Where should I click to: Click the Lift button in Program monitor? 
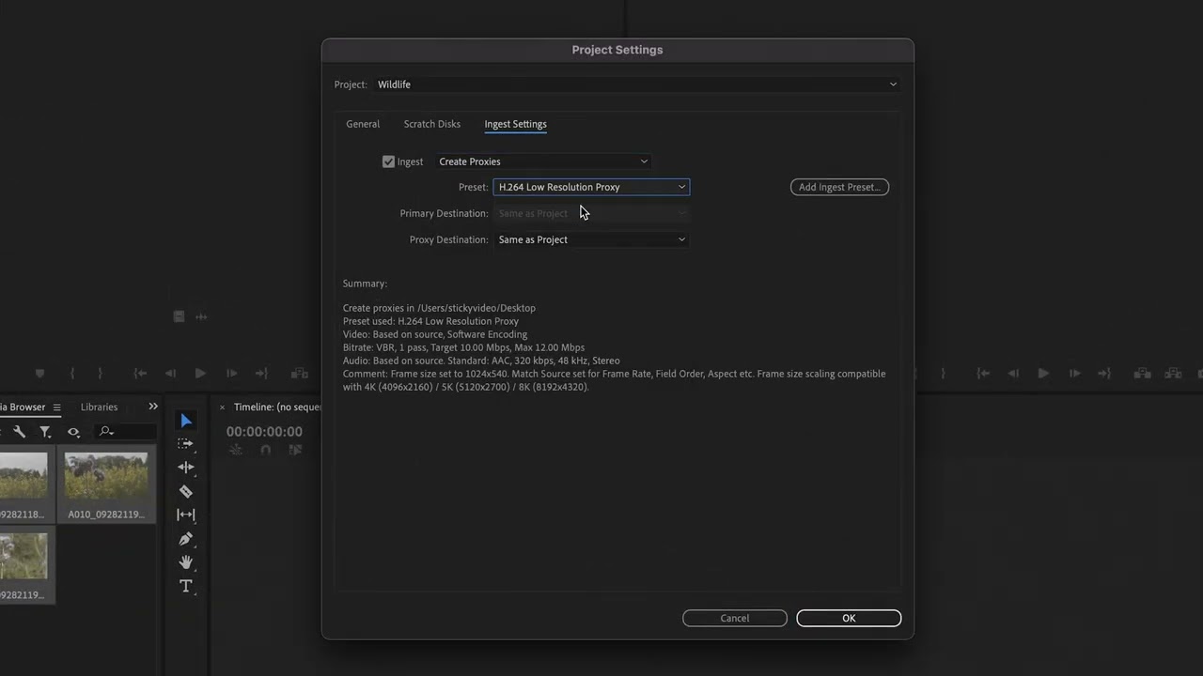1142,373
